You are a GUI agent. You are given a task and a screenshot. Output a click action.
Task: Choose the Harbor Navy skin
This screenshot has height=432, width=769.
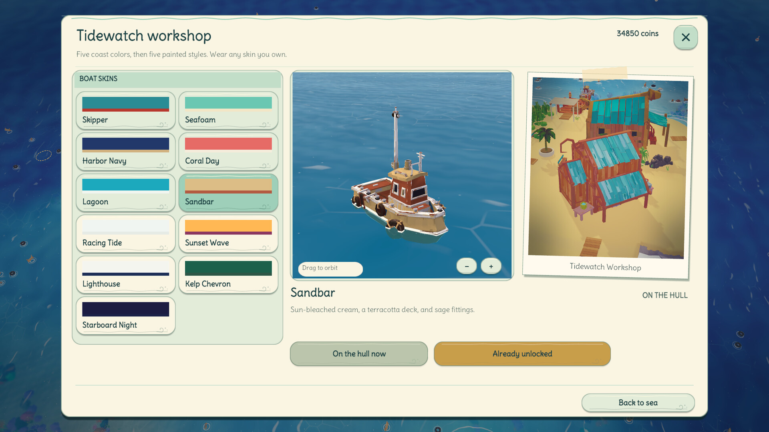[126, 152]
